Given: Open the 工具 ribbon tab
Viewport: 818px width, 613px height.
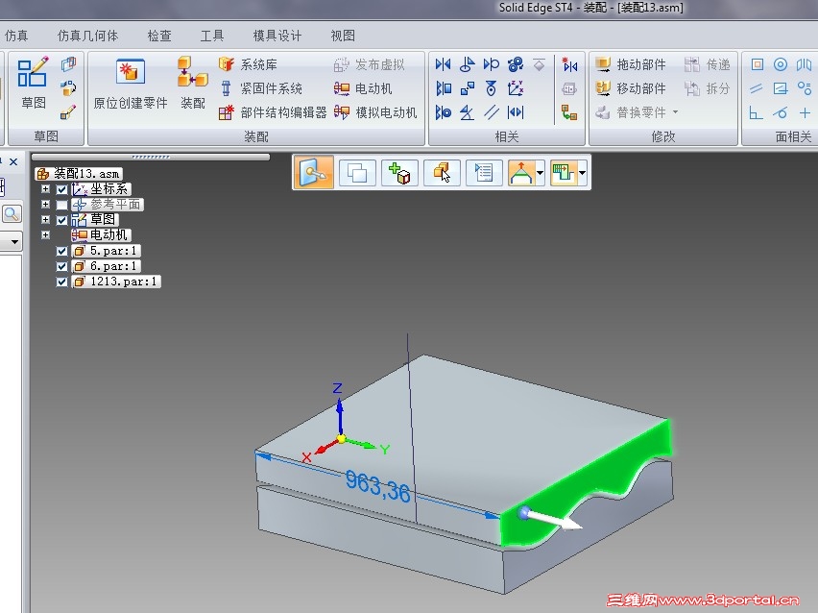Looking at the screenshot, I should click(x=212, y=36).
